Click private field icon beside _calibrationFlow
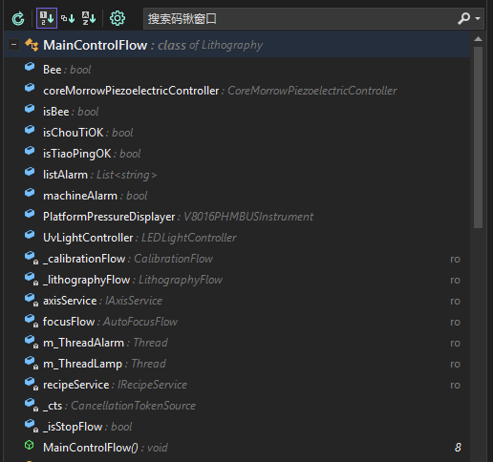Screen dimensions: 493x462 [x=32, y=257]
